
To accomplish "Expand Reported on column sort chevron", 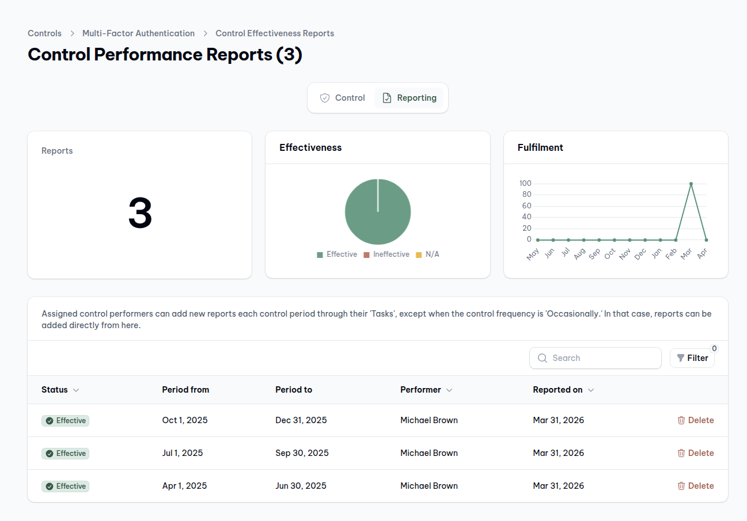I will click(591, 390).
